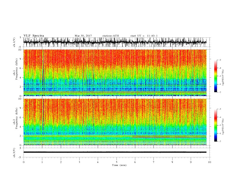Select the date label 'Mar.30, 2017'
236x182 pixels.
point(83,36)
